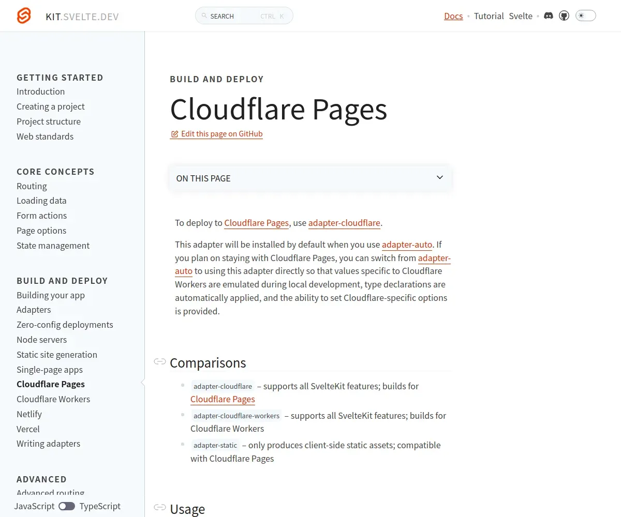This screenshot has height=517, width=621.
Task: Open Introduction in the sidebar
Action: [x=40, y=92]
